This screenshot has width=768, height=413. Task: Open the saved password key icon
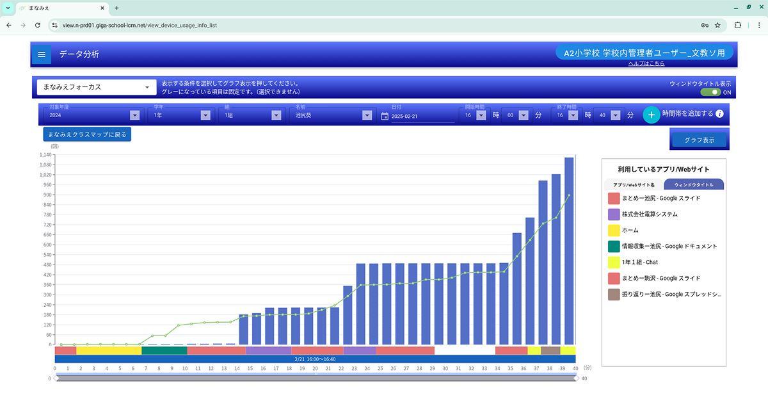point(705,25)
